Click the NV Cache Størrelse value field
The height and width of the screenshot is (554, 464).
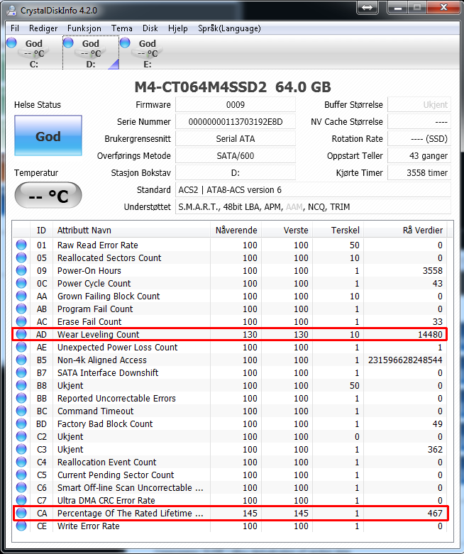419,122
